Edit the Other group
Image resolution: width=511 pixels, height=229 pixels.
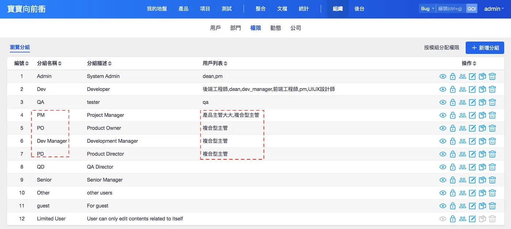472,193
